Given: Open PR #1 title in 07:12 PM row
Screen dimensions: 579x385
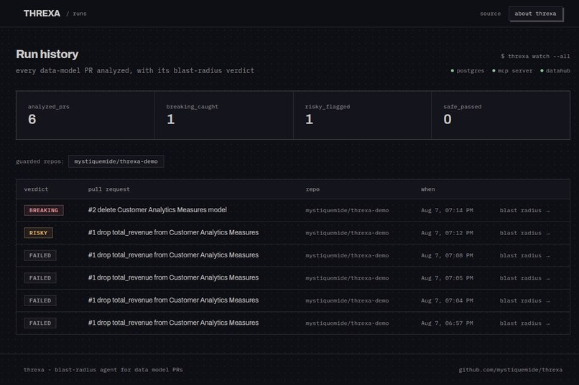Looking at the screenshot, I should click(x=173, y=232).
